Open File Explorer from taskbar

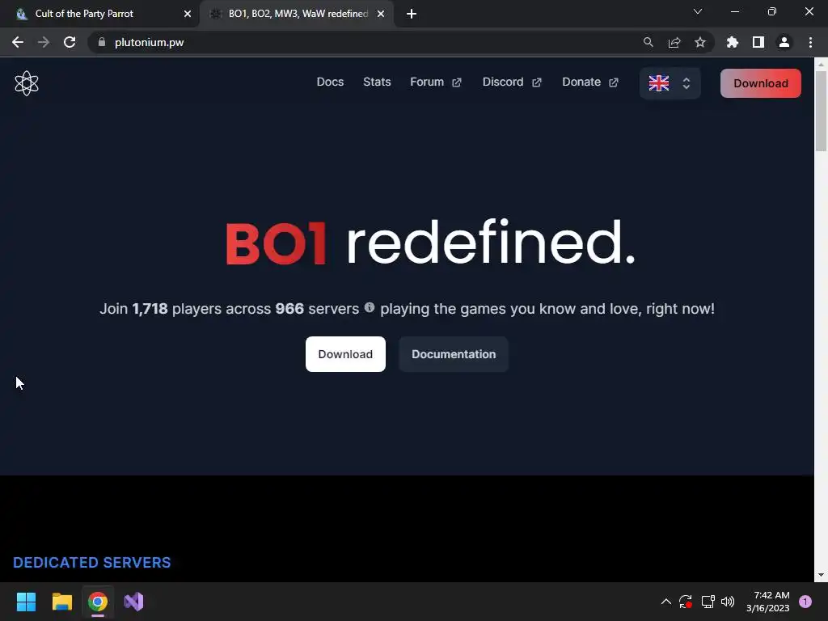(x=61, y=602)
